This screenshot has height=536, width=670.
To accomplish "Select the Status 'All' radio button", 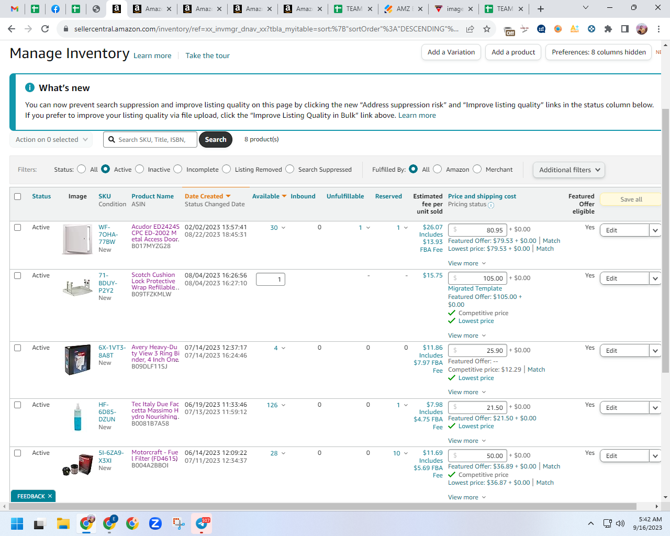I will (x=81, y=169).
